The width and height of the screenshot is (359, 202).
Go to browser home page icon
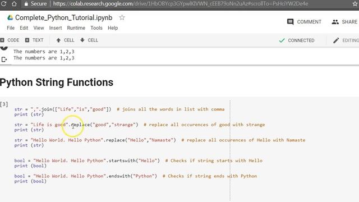(x=14, y=4)
